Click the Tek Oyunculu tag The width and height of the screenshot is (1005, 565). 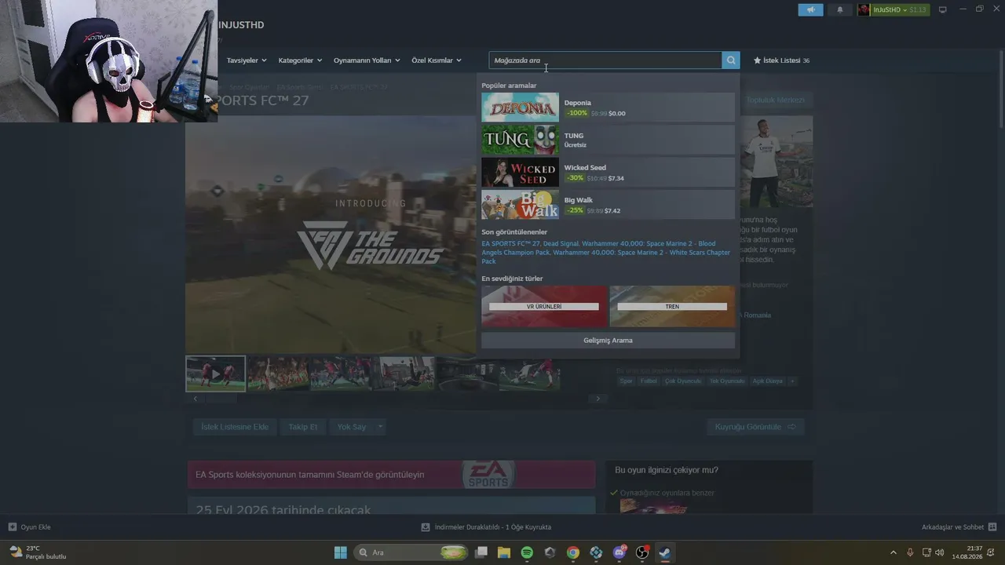coord(727,381)
